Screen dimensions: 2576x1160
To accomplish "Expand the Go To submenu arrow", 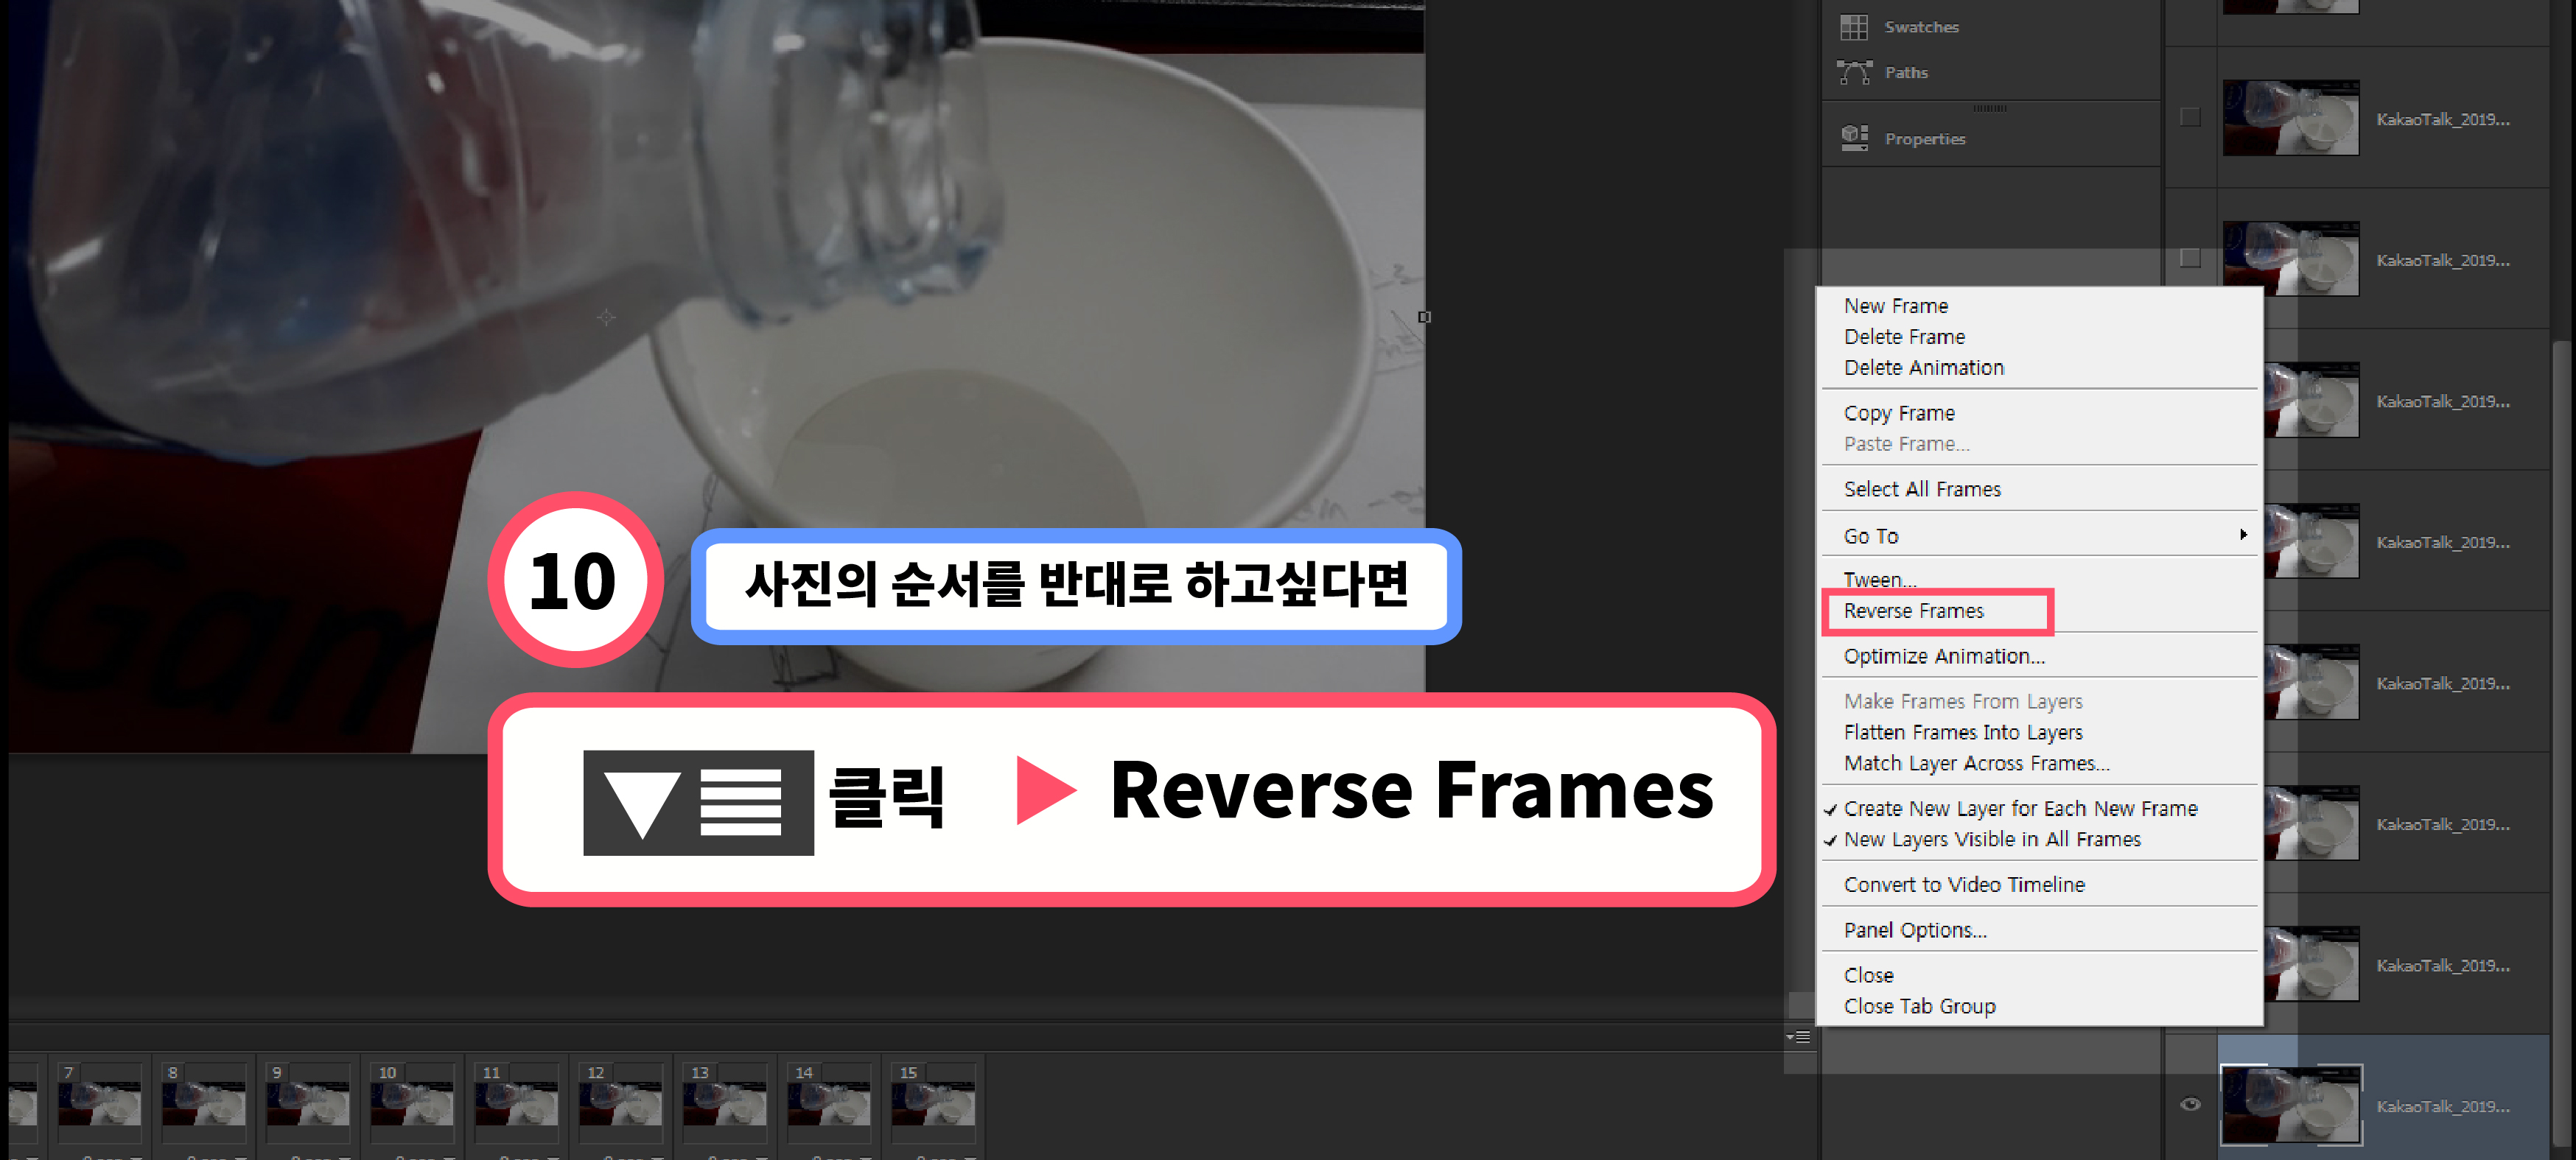I will (2243, 535).
